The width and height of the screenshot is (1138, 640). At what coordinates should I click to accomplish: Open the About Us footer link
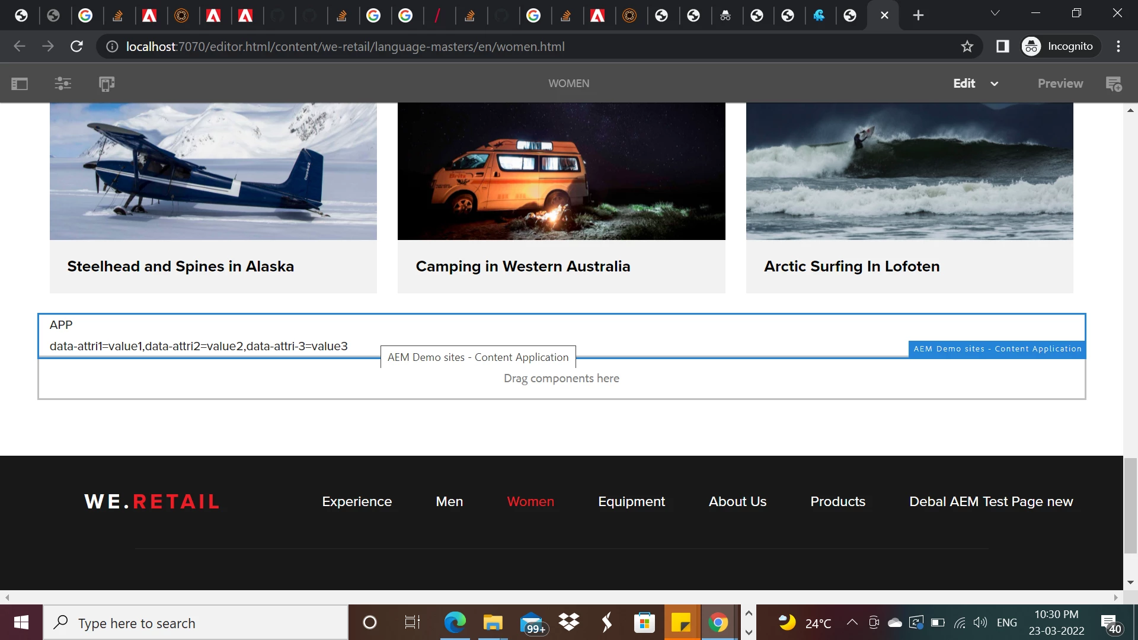(x=737, y=501)
